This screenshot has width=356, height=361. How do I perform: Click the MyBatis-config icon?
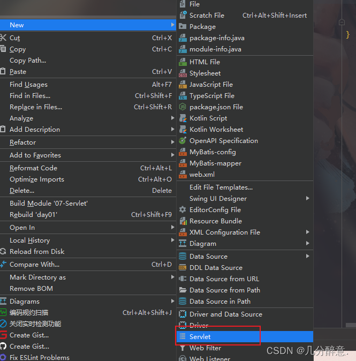click(183, 152)
